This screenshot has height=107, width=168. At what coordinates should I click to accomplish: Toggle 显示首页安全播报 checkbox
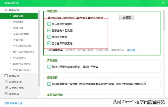49,24
